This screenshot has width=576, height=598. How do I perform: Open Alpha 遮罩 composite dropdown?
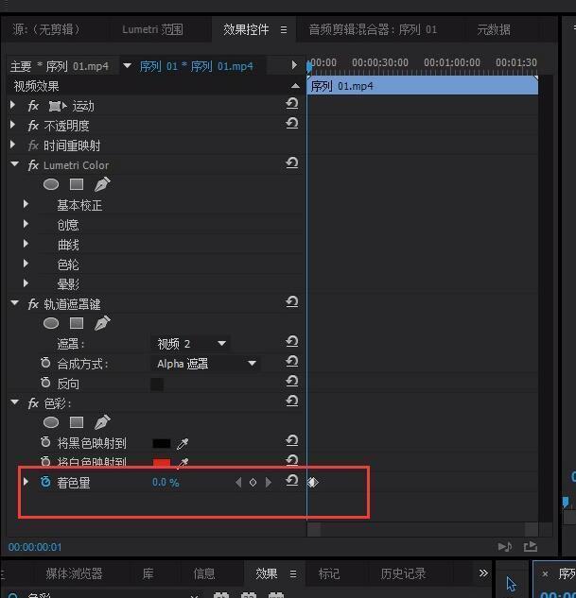coord(206,364)
